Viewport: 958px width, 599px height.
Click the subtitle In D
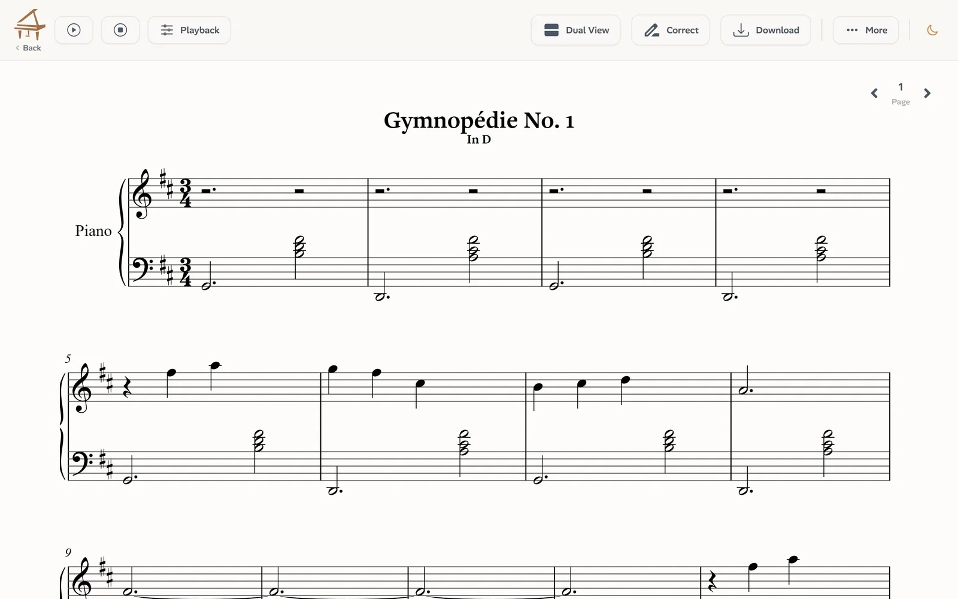tap(479, 140)
